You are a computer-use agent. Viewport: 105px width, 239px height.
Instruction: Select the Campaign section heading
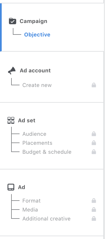point(34,21)
